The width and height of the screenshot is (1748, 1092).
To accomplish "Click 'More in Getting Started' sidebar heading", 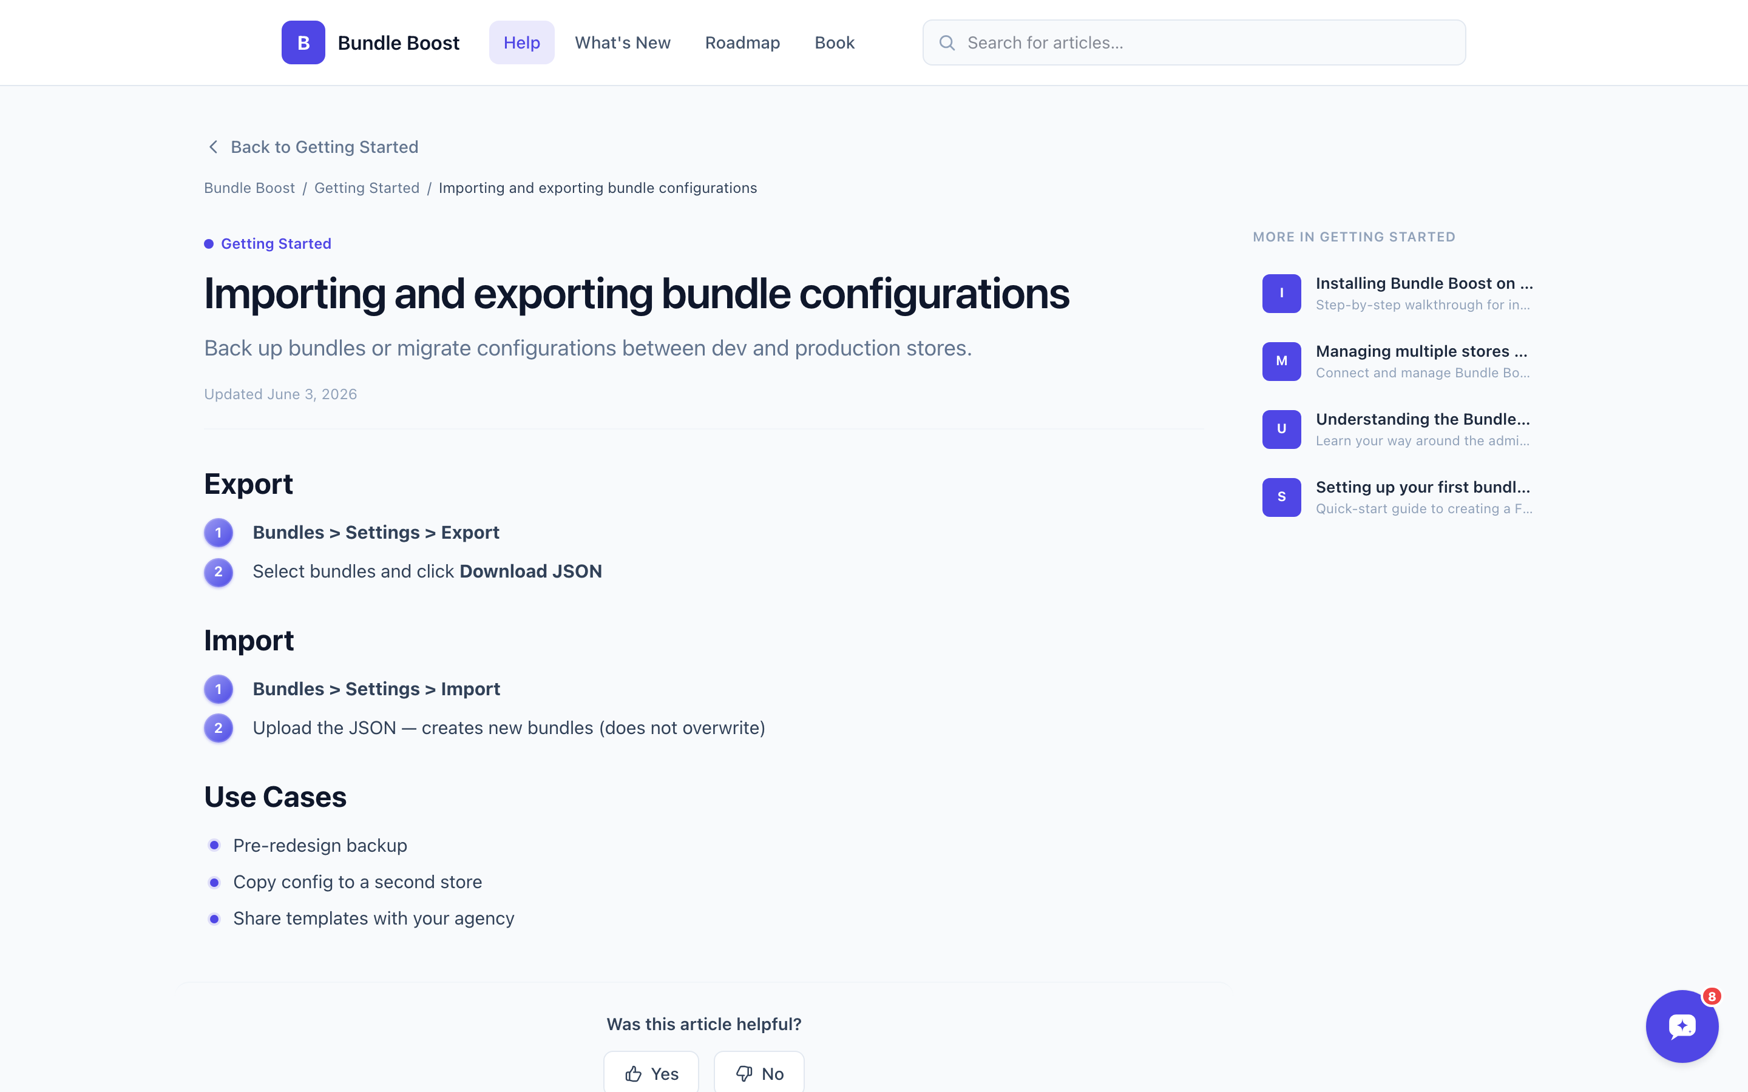I will tap(1353, 237).
